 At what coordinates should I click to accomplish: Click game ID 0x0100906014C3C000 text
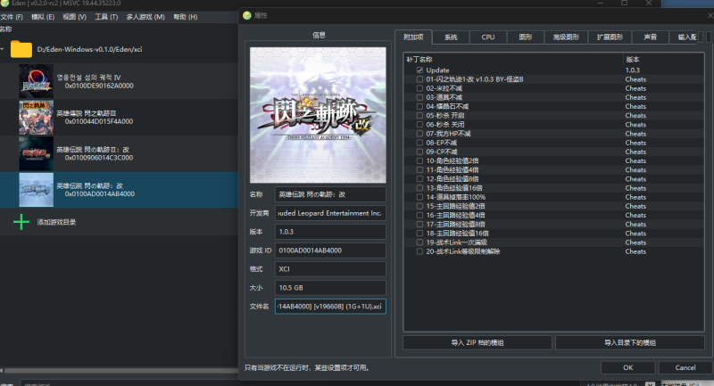pyautogui.click(x=99, y=158)
